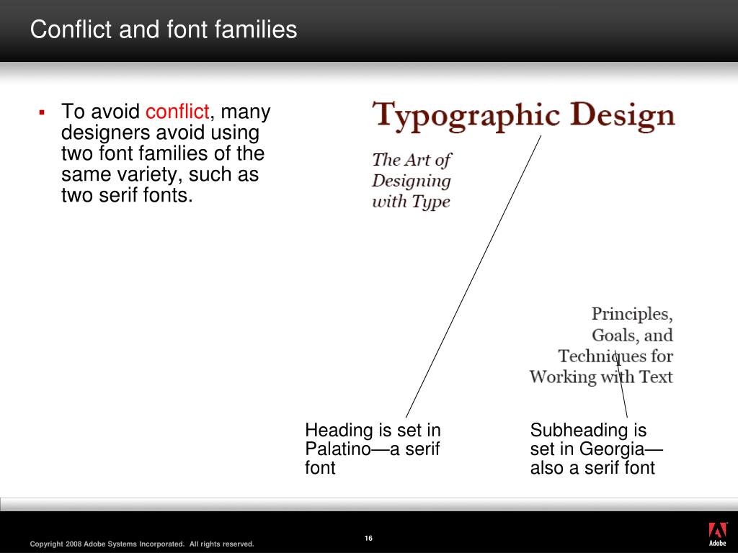Click the red word 'conflict'
738x553 pixels.
(x=177, y=112)
